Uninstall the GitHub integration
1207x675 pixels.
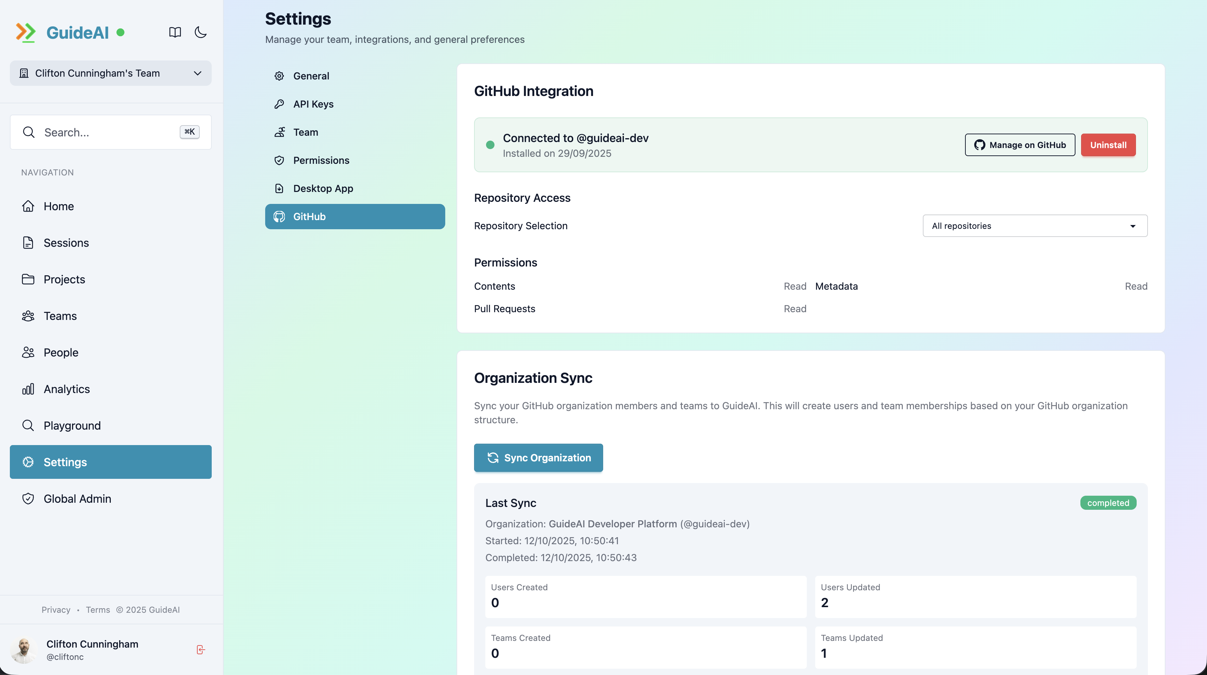coord(1108,145)
